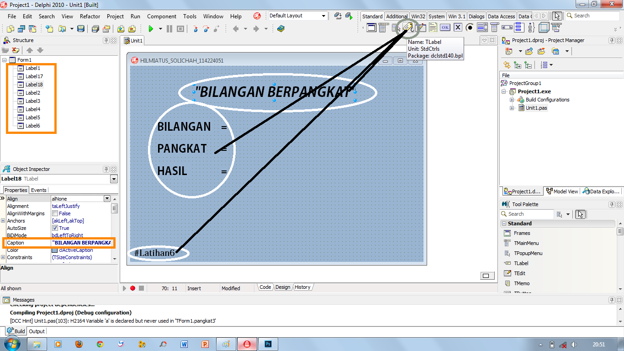Screen dimensions: 624x351
Task: Switch to the Events tab in Object Inspector
Action: (38, 190)
